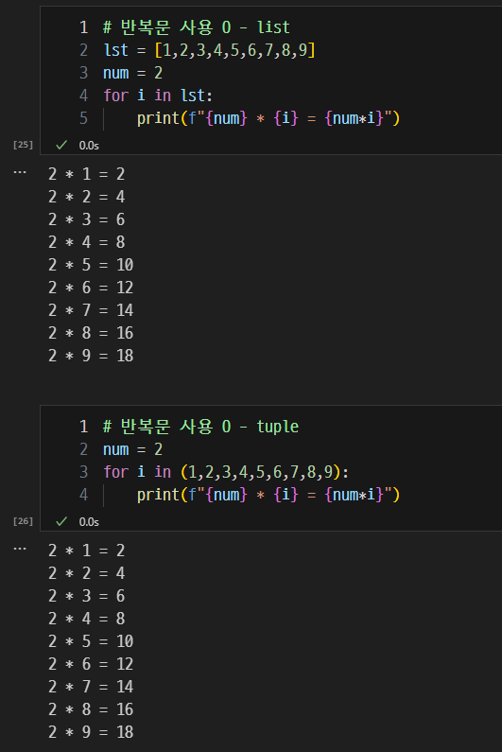The image size is (502, 752).
Task: Select the execution count label [25]
Action: [x=23, y=145]
